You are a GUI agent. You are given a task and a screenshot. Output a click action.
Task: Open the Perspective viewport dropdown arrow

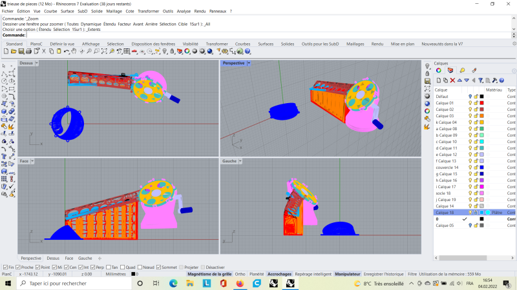[x=250, y=63]
